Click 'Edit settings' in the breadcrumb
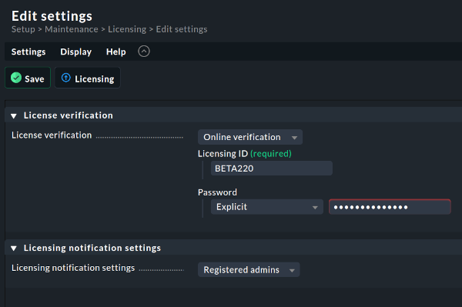This screenshot has height=307, width=462. (182, 29)
